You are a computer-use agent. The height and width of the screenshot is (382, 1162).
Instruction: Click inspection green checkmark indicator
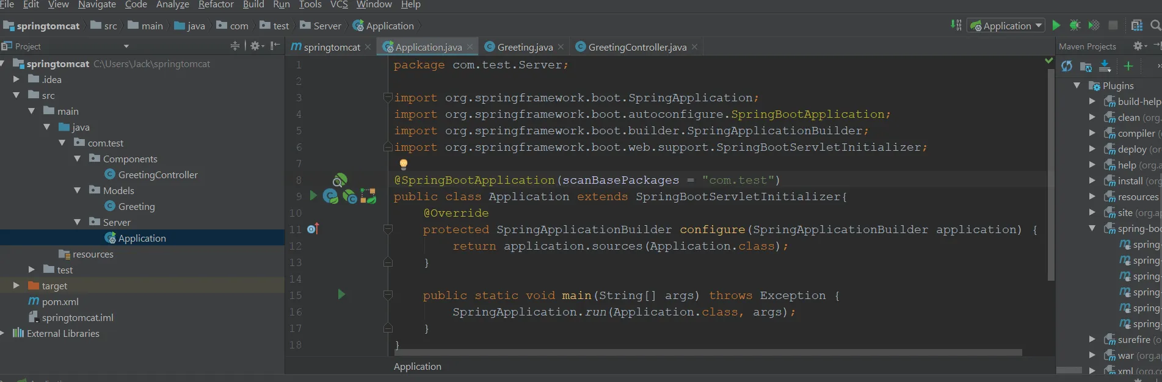1049,60
